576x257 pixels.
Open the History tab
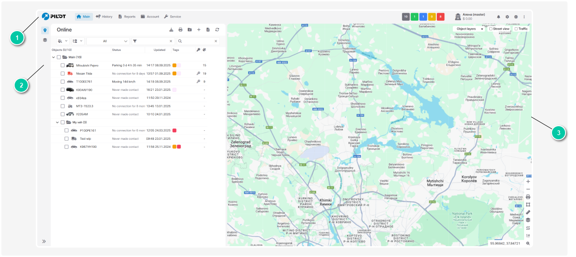[104, 16]
